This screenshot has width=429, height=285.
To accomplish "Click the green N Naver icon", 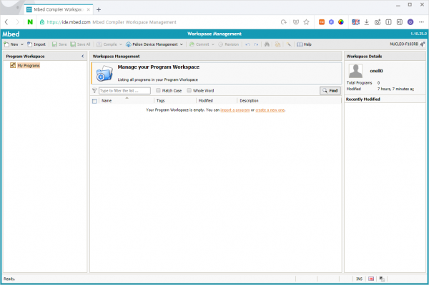I will (x=30, y=22).
